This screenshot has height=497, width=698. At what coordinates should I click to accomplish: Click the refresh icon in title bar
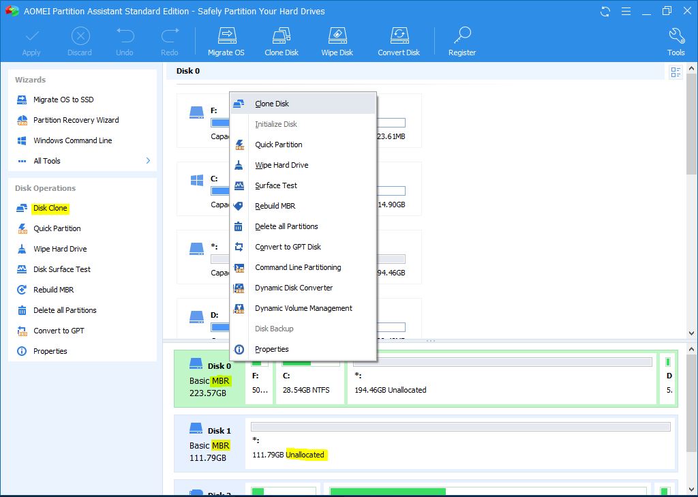click(x=605, y=12)
